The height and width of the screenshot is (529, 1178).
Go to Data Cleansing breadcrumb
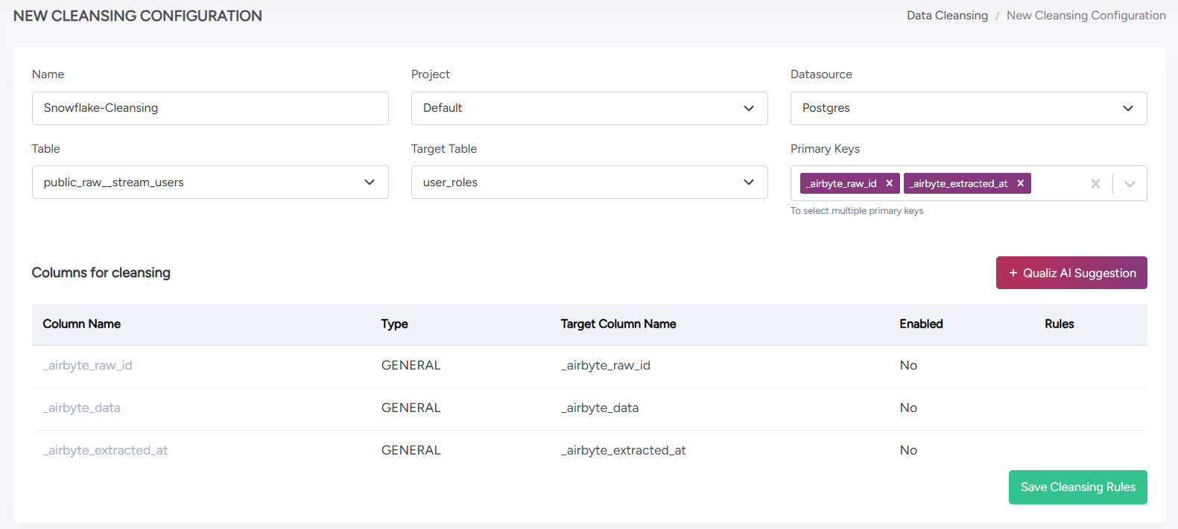(x=946, y=16)
